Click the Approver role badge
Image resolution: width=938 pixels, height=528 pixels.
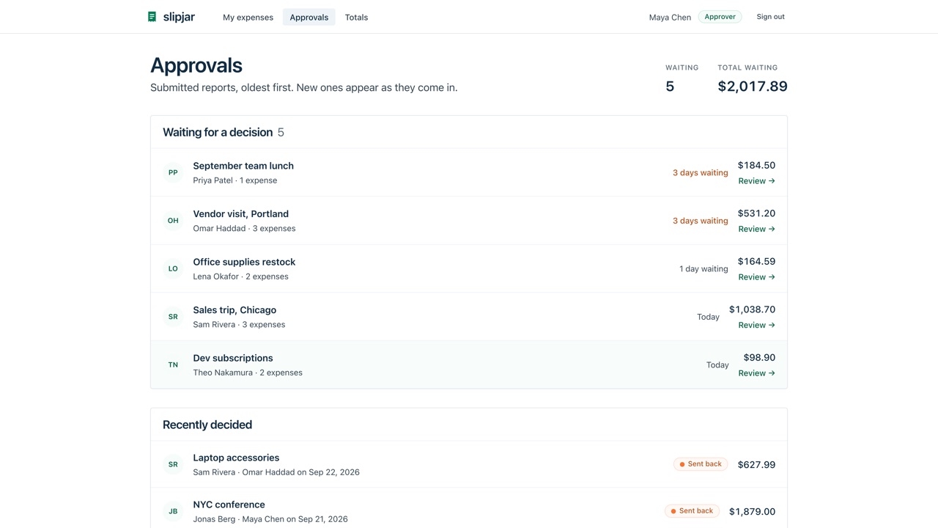click(x=720, y=17)
